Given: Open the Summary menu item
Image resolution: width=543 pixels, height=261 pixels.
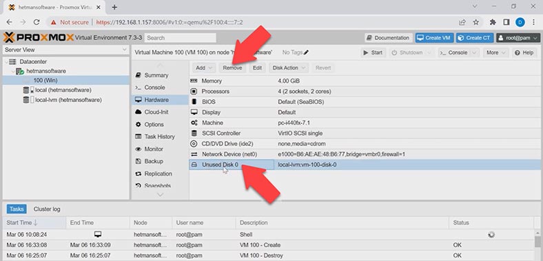Looking at the screenshot, I should [160, 75].
